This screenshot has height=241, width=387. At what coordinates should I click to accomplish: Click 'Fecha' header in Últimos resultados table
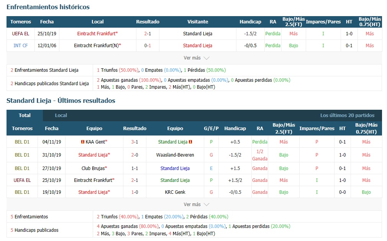pyautogui.click(x=52, y=128)
